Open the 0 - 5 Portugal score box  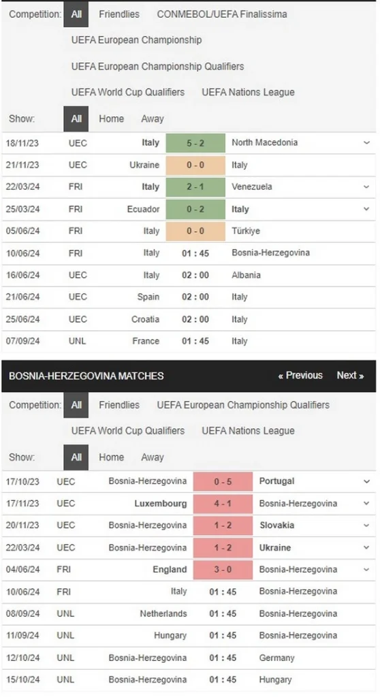223,481
